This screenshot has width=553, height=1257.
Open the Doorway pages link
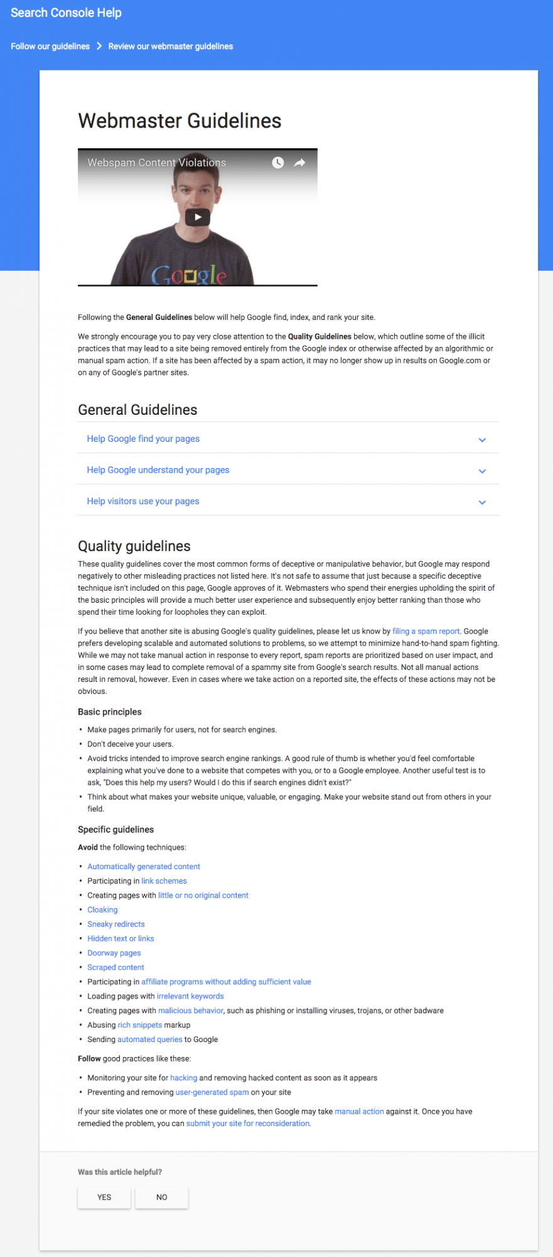point(114,953)
